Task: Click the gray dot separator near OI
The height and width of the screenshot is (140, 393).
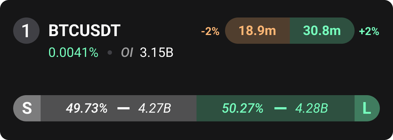Action: coord(109,52)
